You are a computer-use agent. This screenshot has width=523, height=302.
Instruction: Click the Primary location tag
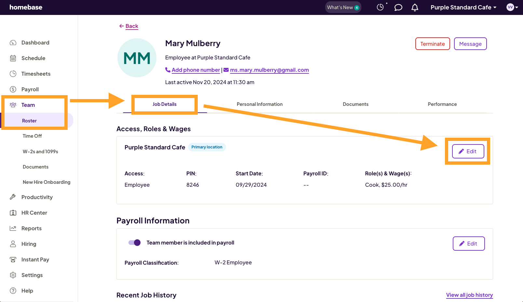[207, 147]
